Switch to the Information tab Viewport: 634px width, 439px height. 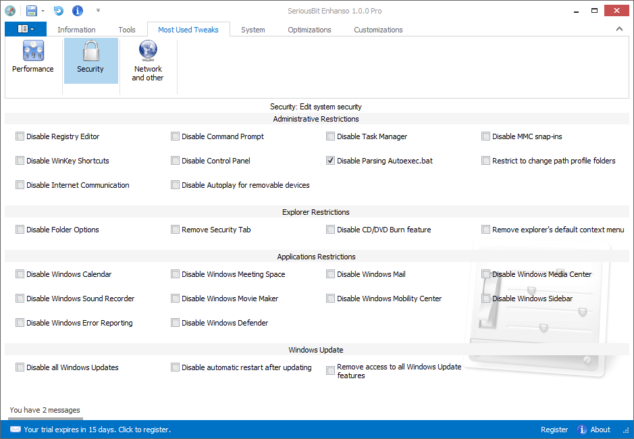point(76,30)
